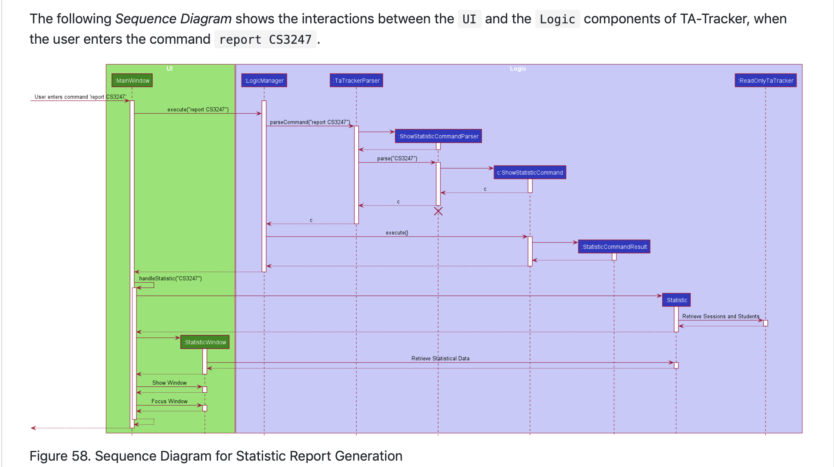Click the :MainWindow participant box

(x=132, y=81)
